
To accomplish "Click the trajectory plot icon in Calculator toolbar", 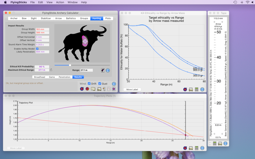I will point(109,89).
